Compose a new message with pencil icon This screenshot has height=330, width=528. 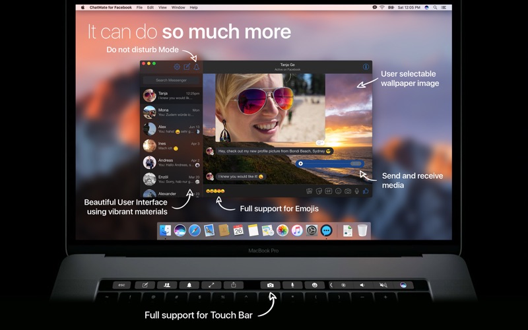[x=187, y=67]
